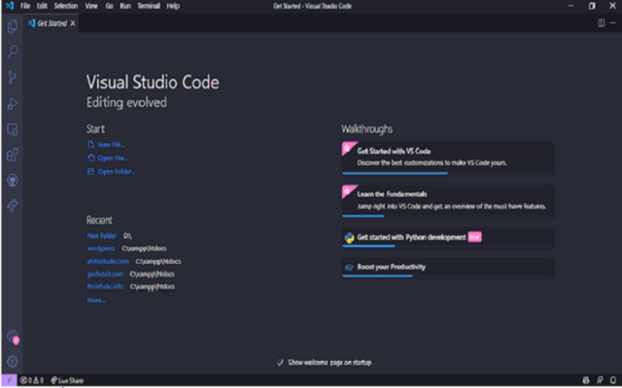Open the Source Control view

click(x=13, y=78)
